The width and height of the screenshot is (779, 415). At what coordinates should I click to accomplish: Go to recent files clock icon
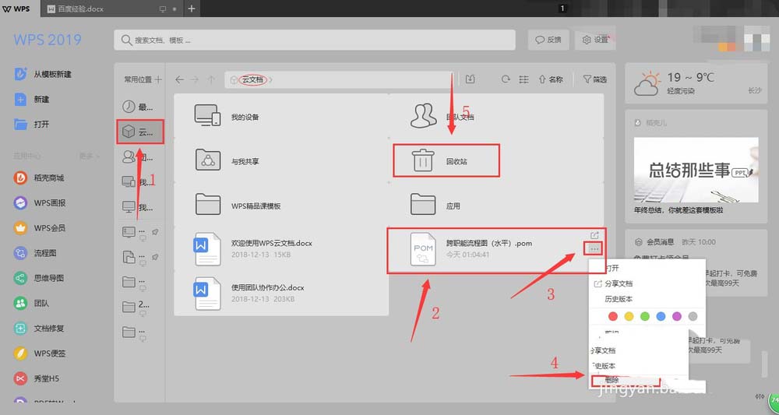pyautogui.click(x=129, y=107)
